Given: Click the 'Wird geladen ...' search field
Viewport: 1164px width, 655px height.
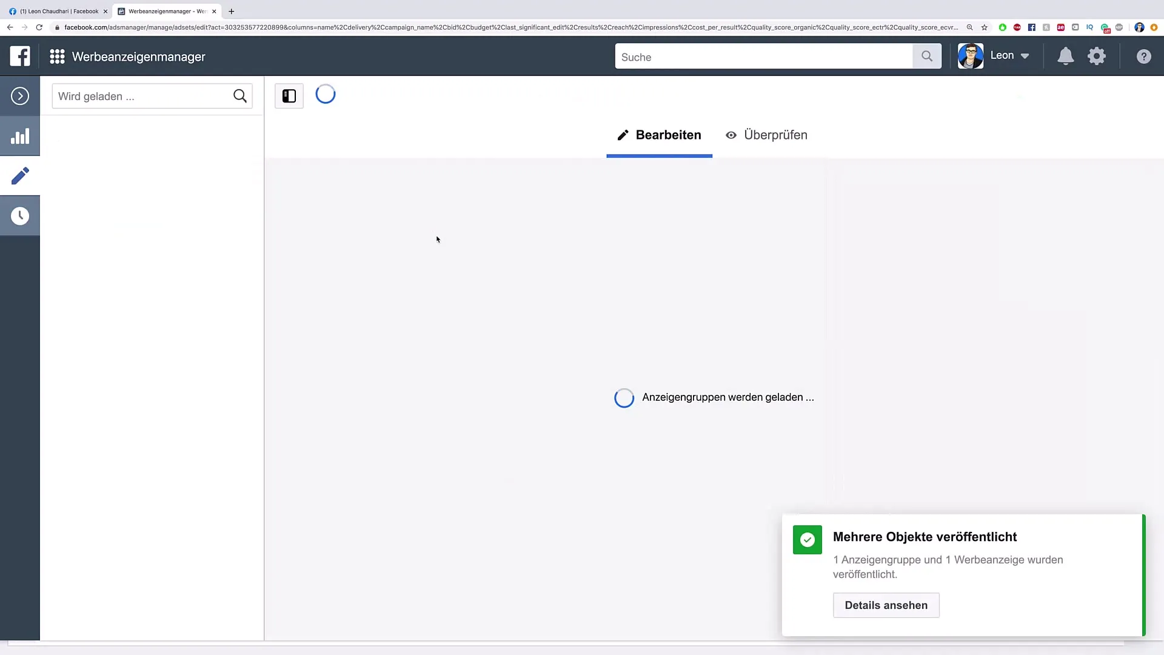Looking at the screenshot, I should (152, 96).
